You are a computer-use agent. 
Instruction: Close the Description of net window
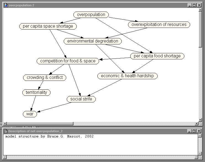click(199, 131)
